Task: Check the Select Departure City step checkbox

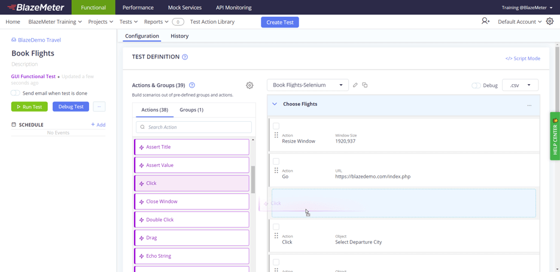Action: click(x=276, y=227)
